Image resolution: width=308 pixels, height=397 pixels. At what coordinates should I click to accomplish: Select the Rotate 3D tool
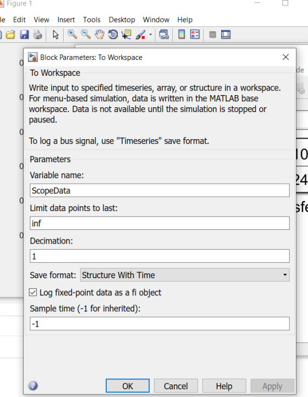point(113,34)
